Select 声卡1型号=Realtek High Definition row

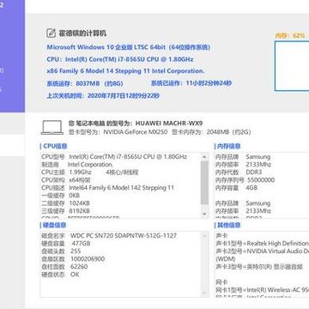tap(262, 244)
